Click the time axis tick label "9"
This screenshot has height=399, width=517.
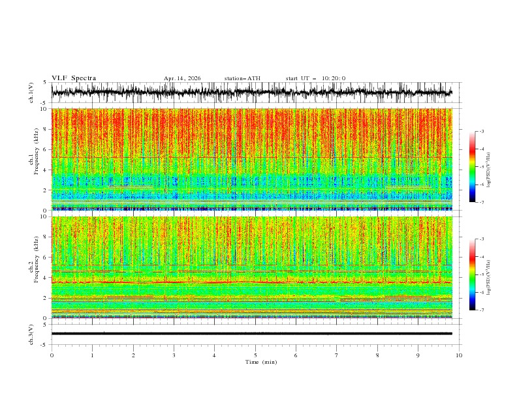(x=418, y=355)
